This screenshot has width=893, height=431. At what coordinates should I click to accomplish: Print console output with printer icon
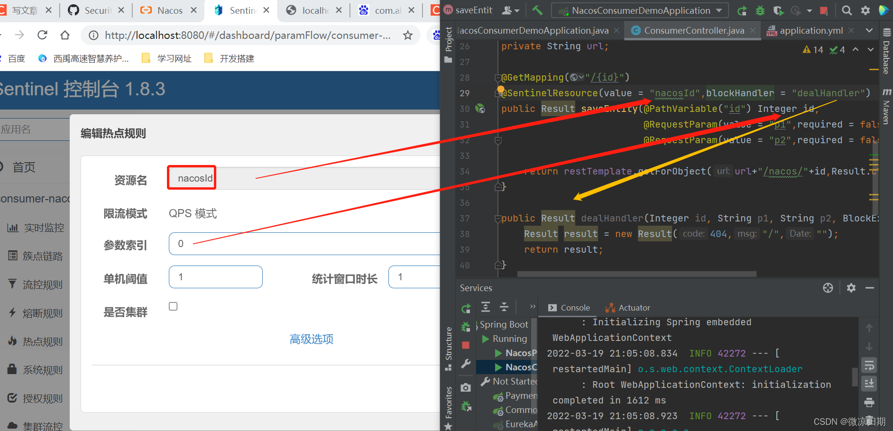pos(869,403)
